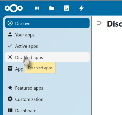Select the Discover menu entry
122x115 pixels.
click(x=47, y=23)
